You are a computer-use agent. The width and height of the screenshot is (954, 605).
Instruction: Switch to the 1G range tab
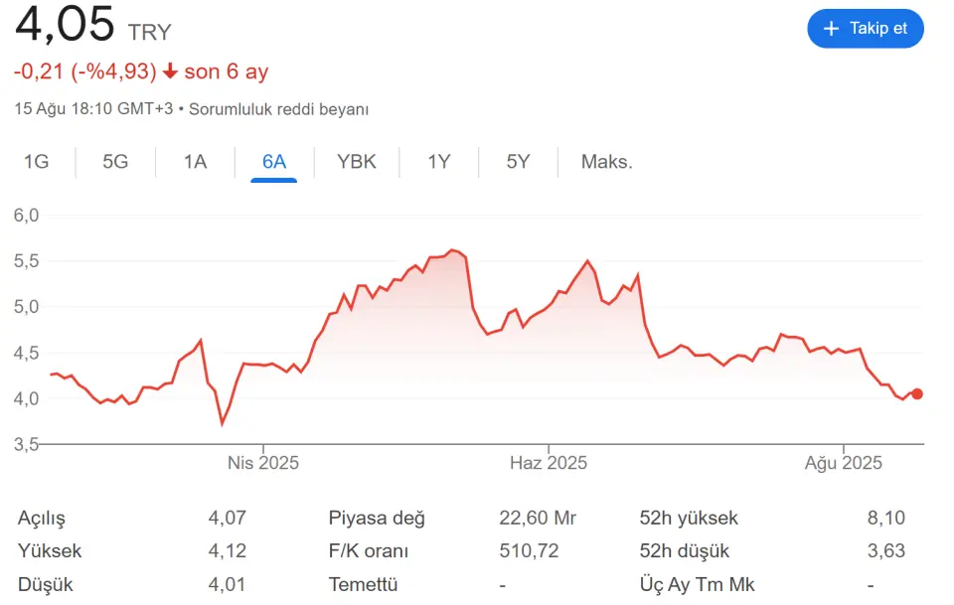coord(36,162)
